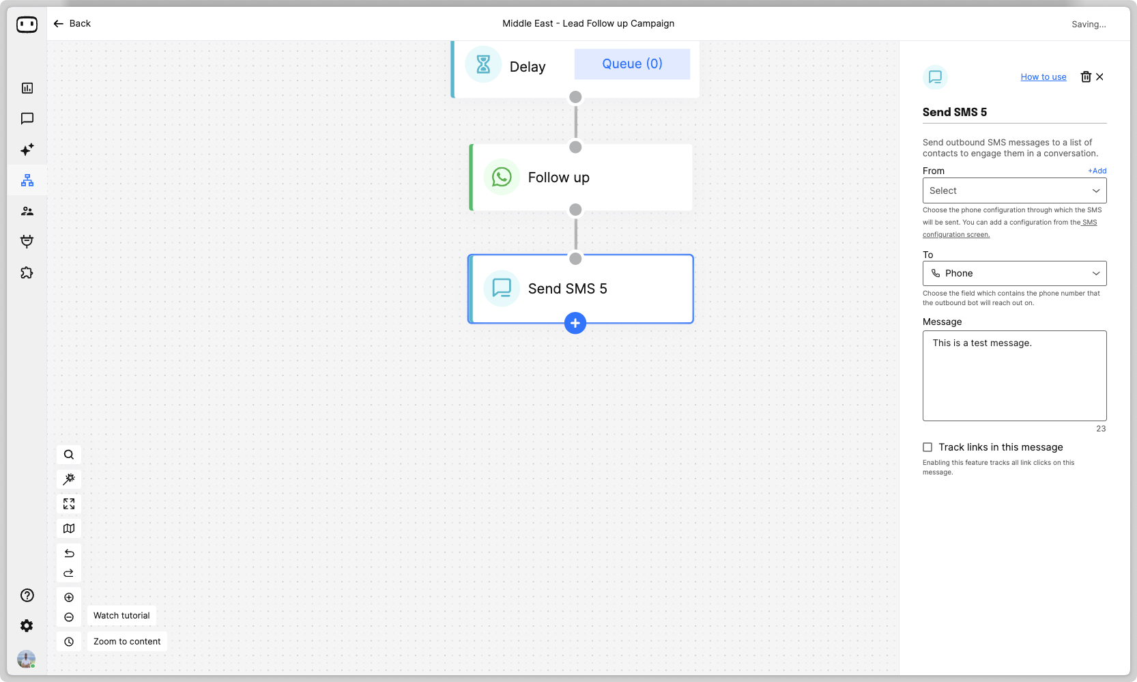Viewport: 1137px width, 682px height.
Task: Click the blue plus button under Send SMS 5
Action: click(x=575, y=324)
